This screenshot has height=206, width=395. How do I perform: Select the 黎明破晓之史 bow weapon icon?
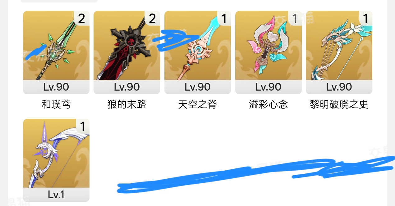pyautogui.click(x=339, y=46)
